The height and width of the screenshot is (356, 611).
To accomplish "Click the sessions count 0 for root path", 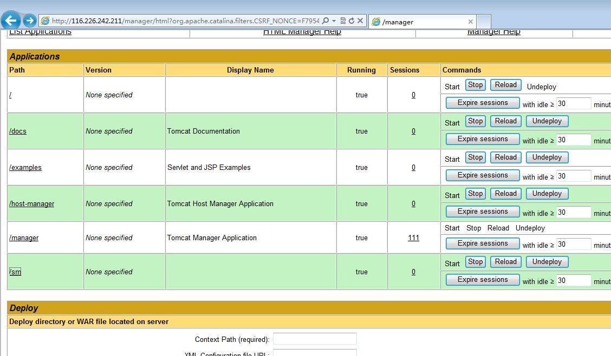I will (x=413, y=95).
